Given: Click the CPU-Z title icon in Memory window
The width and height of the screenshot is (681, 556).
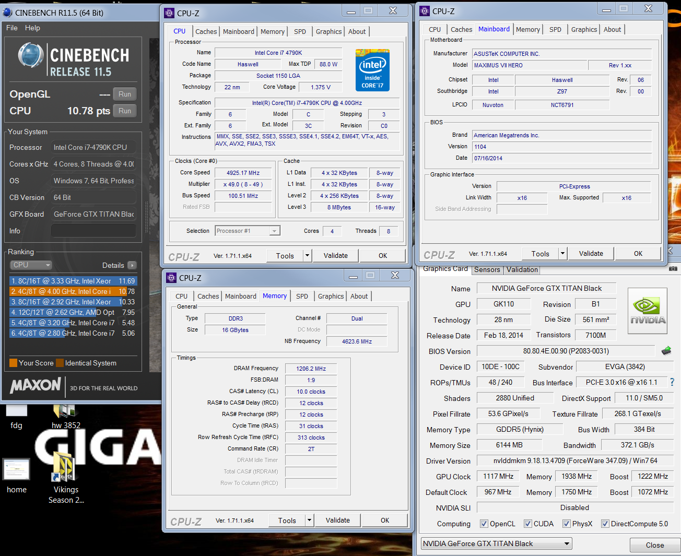Looking at the screenshot, I should [171, 278].
